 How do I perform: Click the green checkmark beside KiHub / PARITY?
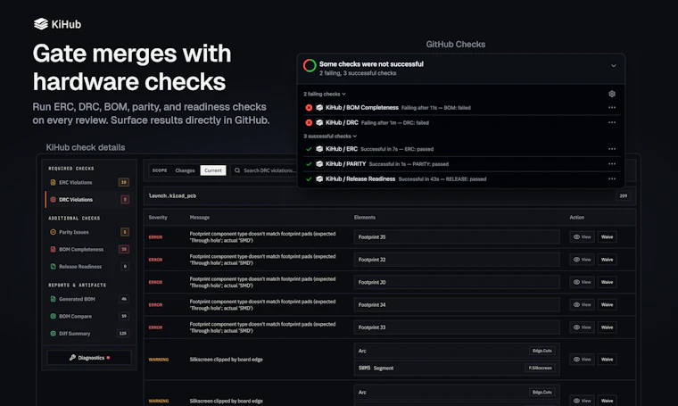click(x=309, y=164)
